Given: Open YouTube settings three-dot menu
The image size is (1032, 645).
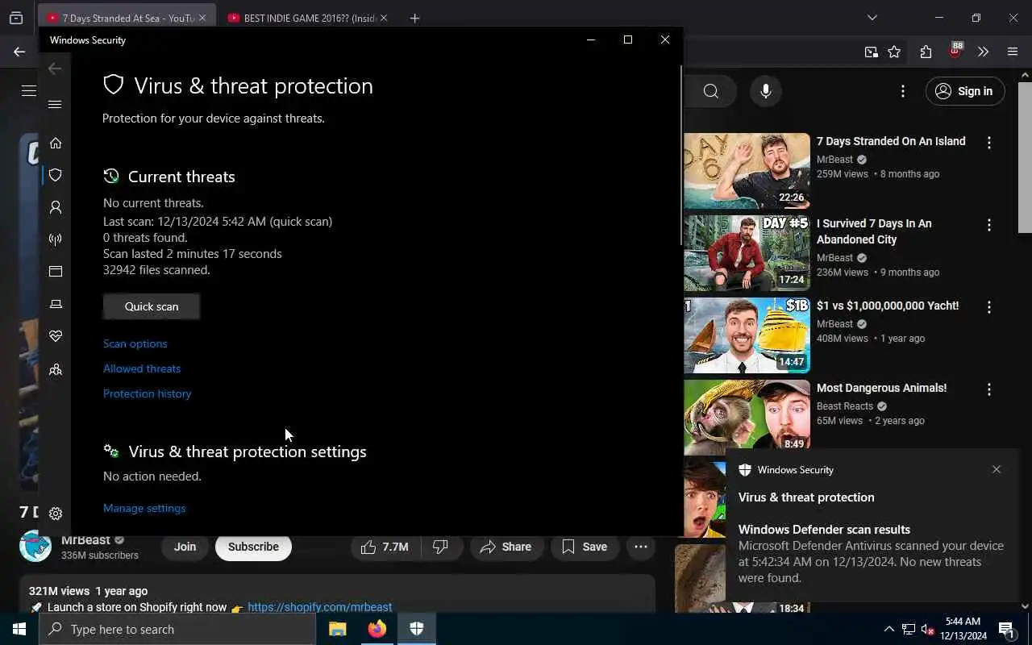Looking at the screenshot, I should [903, 91].
